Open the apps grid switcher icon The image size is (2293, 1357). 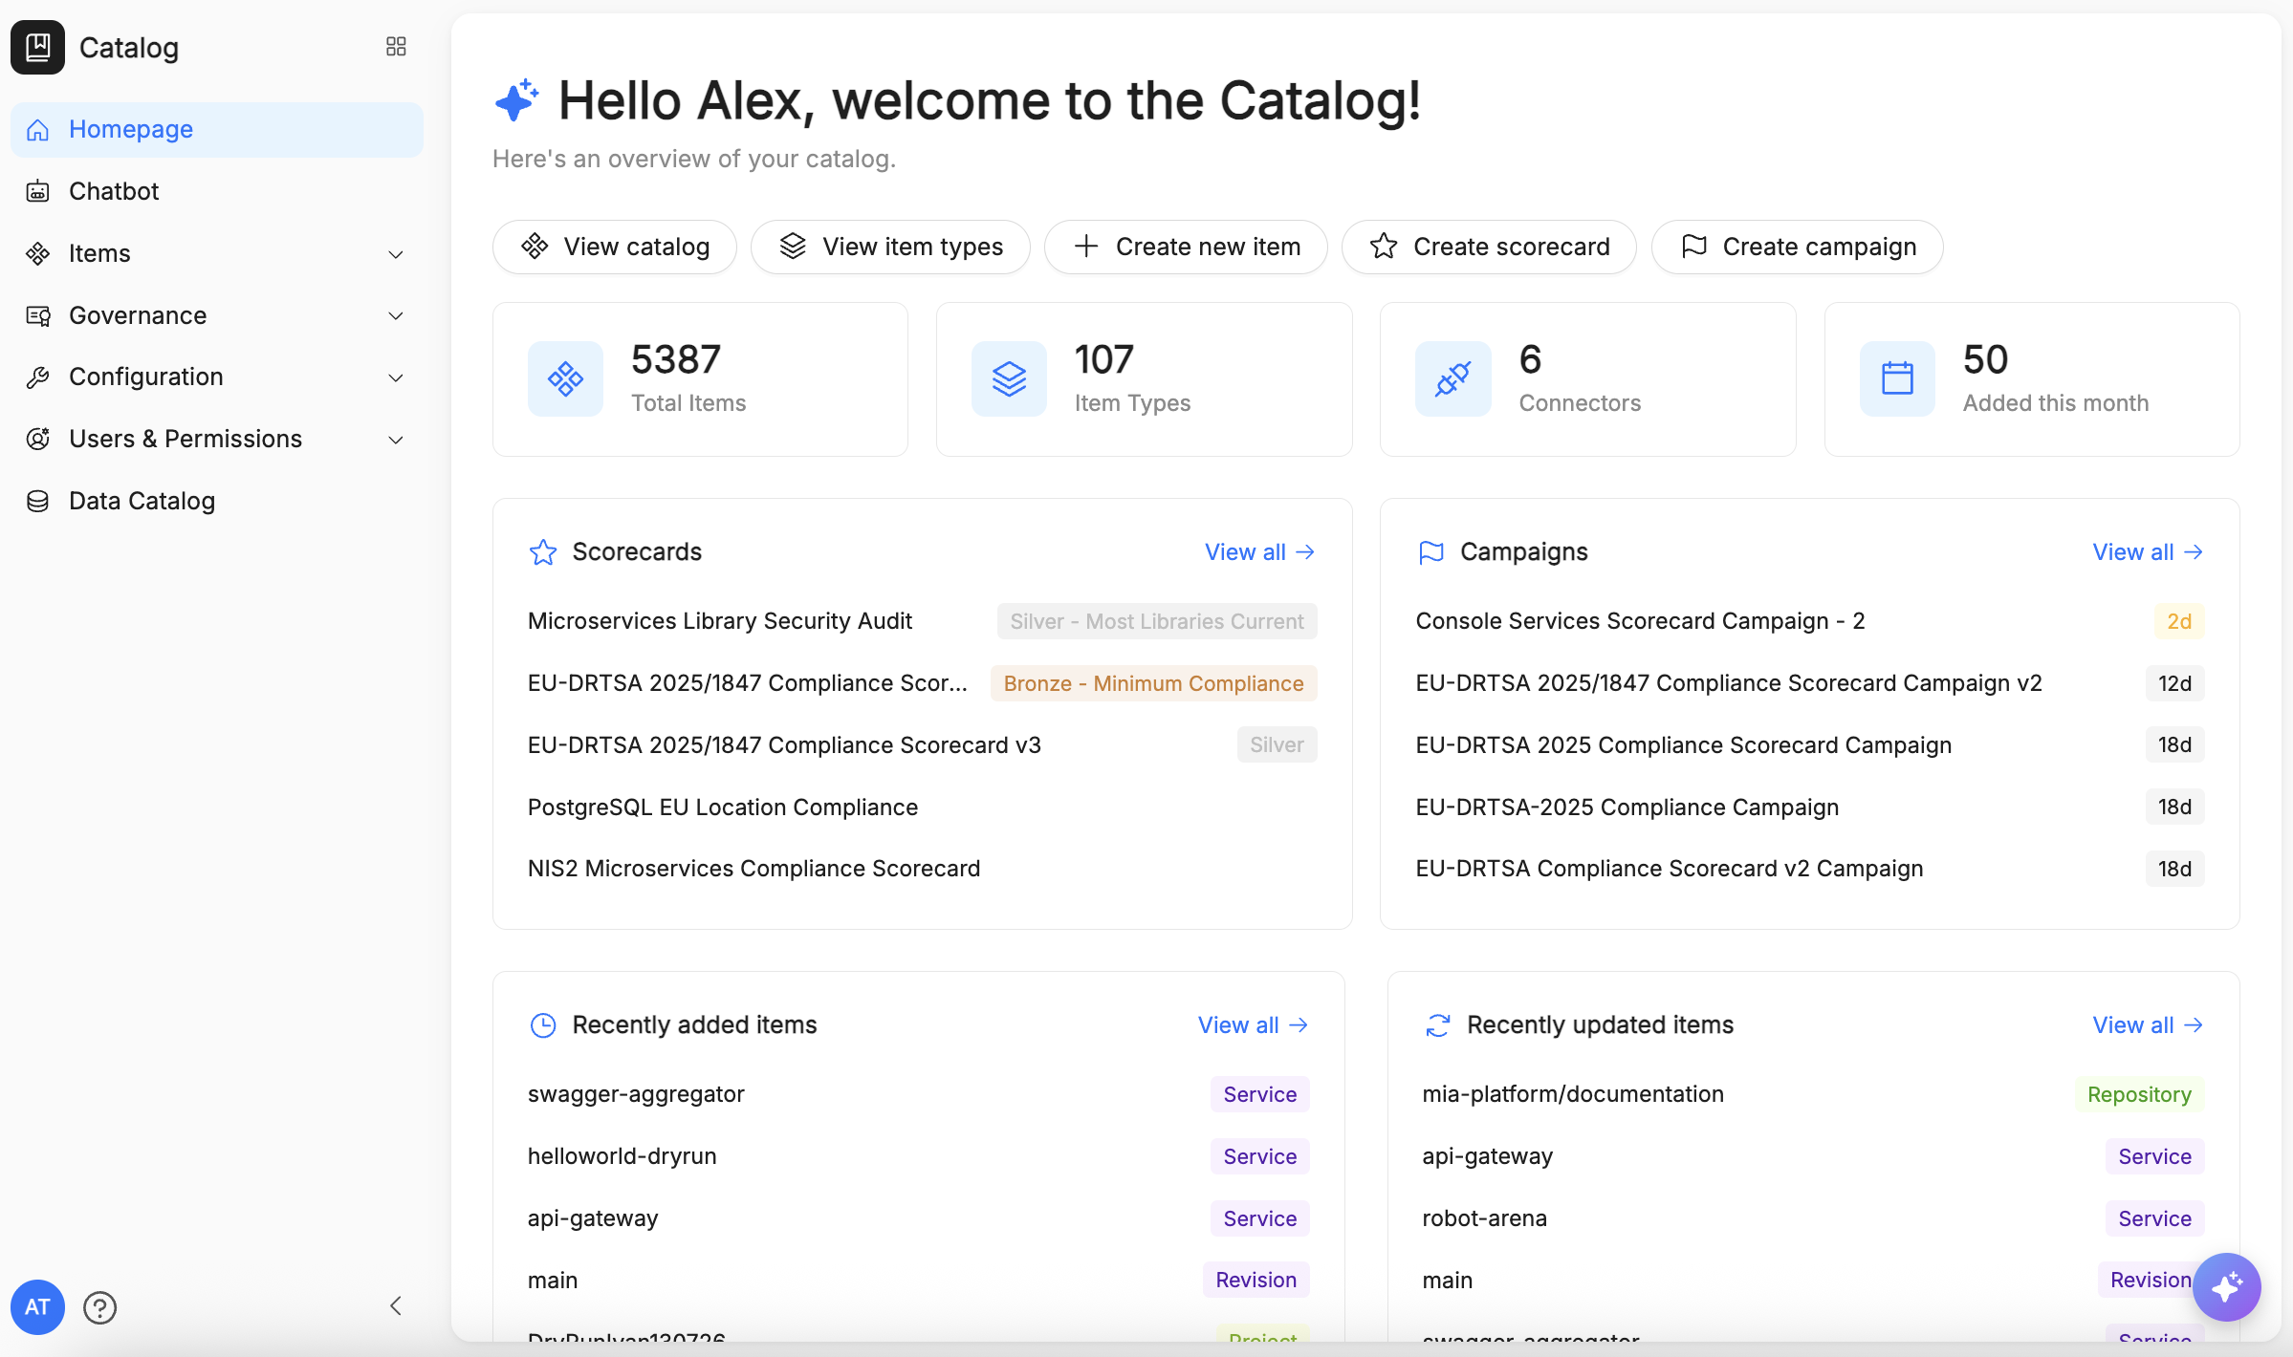[x=396, y=47]
